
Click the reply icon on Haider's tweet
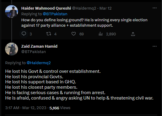pyautogui.click(x=24, y=34)
